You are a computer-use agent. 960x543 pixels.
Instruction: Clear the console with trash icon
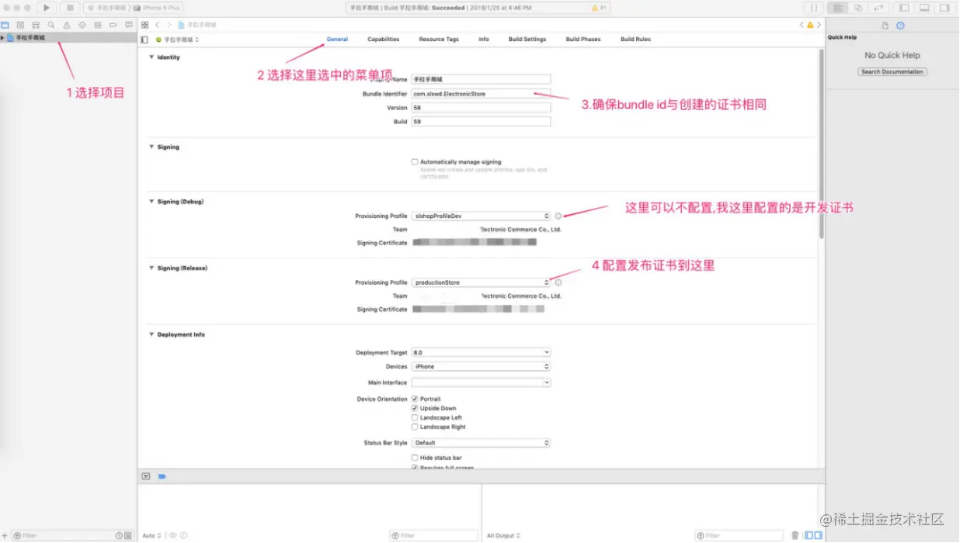[795, 535]
